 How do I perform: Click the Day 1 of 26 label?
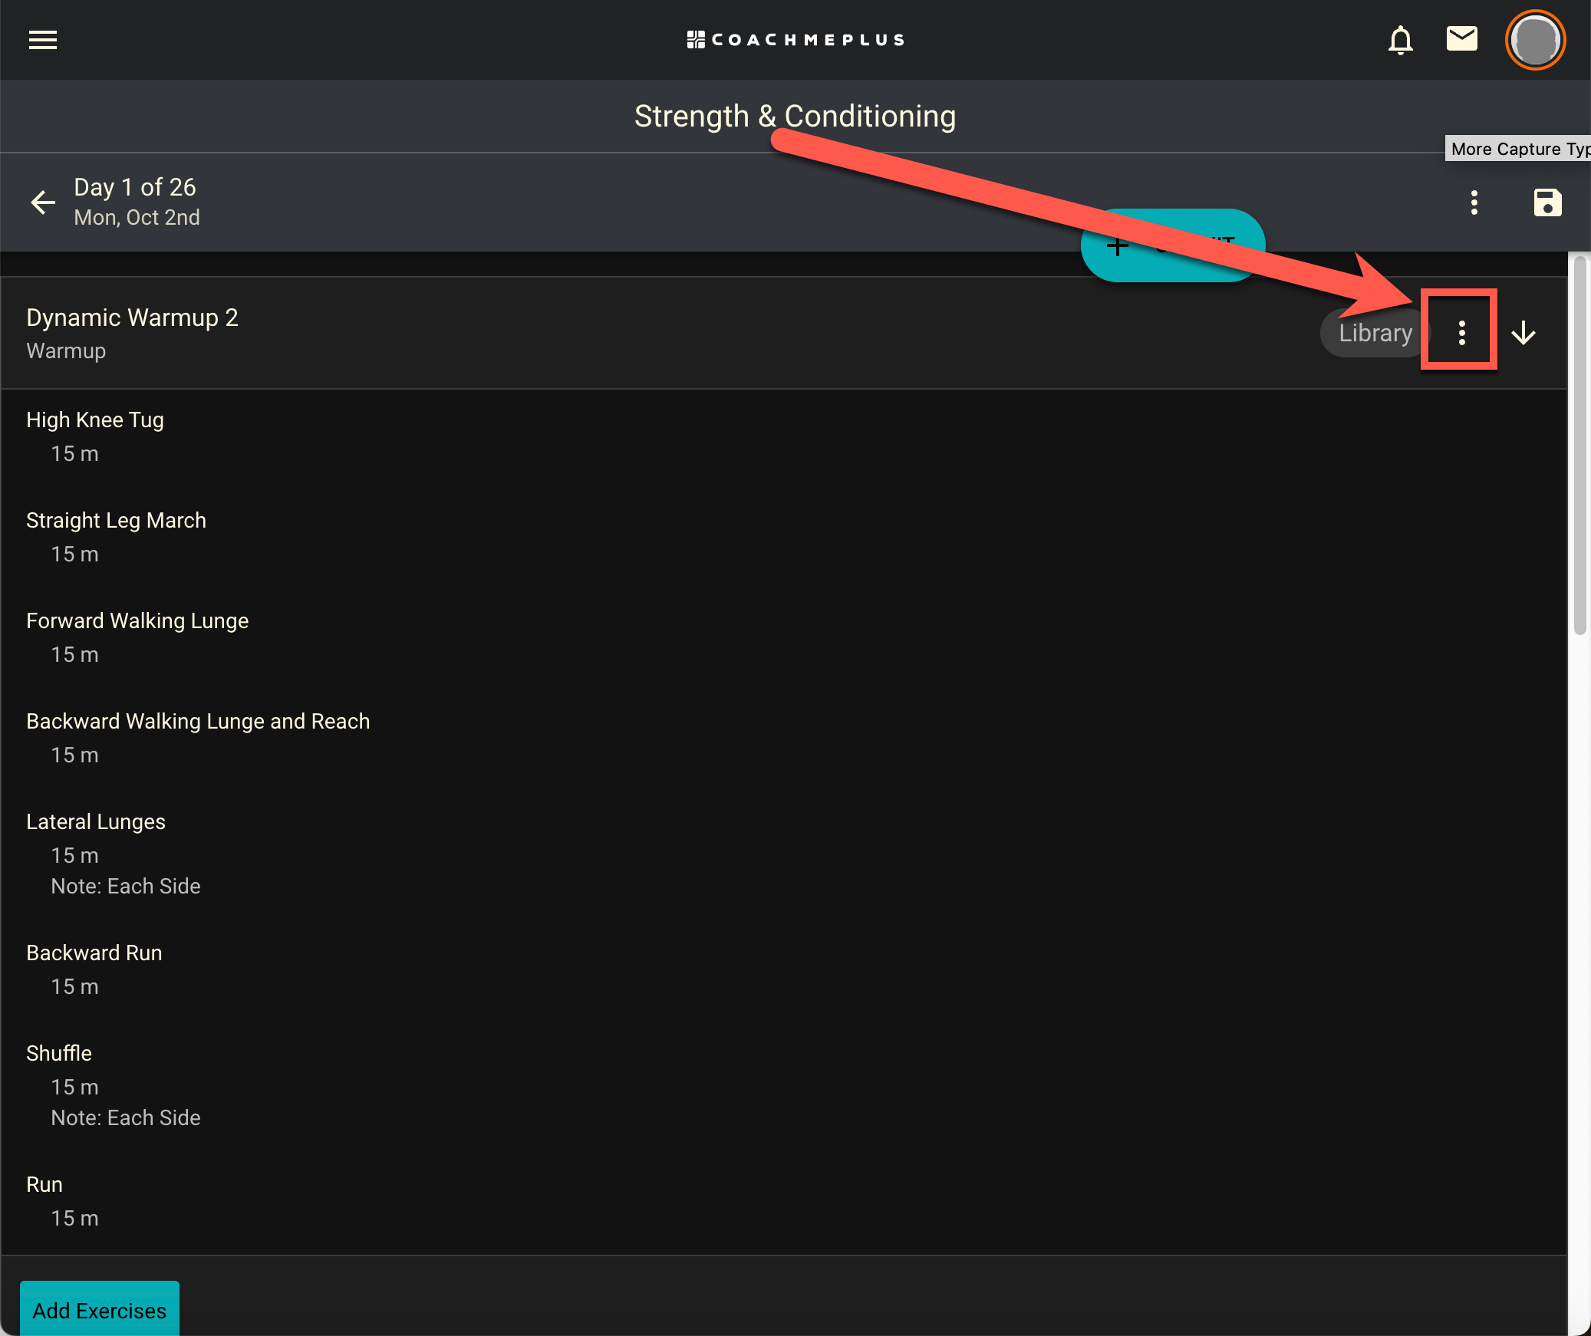(x=135, y=187)
